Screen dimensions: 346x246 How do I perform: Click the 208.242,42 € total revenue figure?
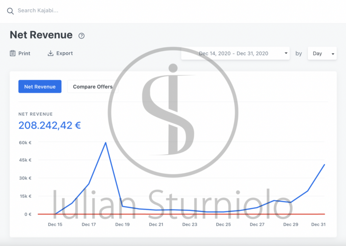50,125
